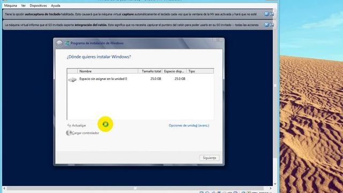The image size is (343, 193).
Task: Close the Windows setup dialog
Action: (218, 40)
